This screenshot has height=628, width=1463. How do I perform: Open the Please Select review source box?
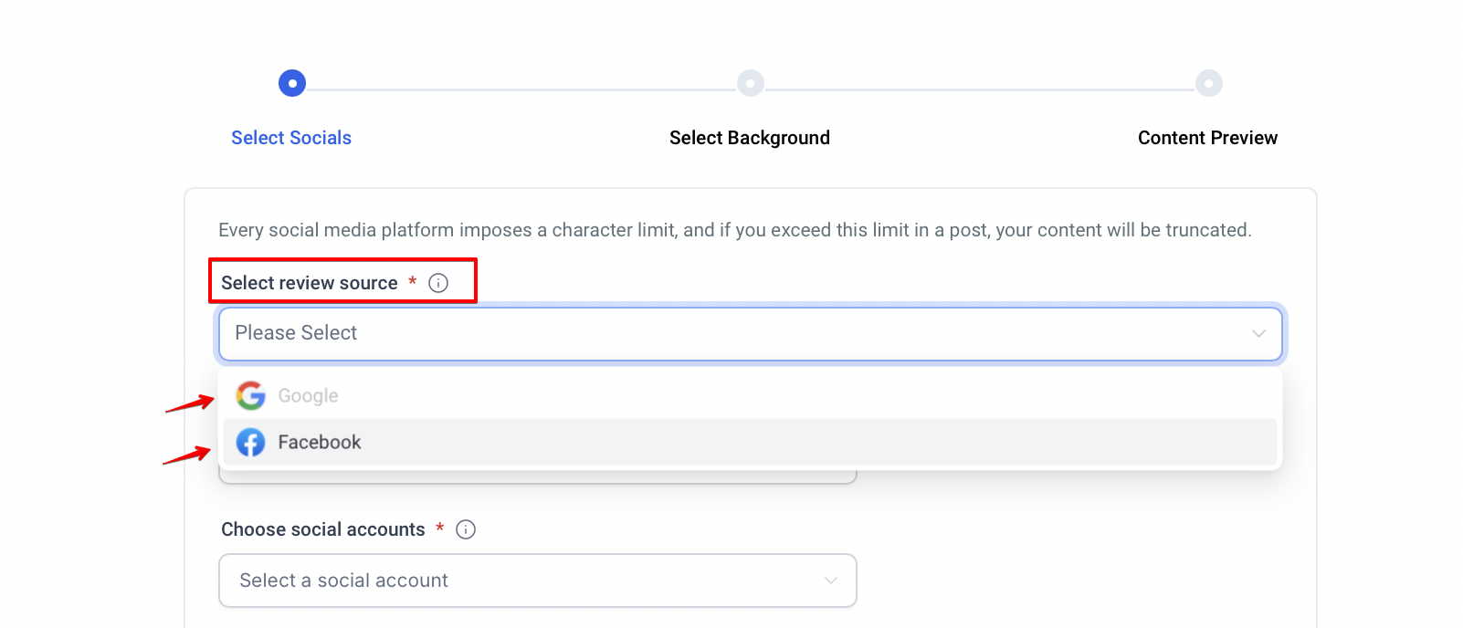731,334
